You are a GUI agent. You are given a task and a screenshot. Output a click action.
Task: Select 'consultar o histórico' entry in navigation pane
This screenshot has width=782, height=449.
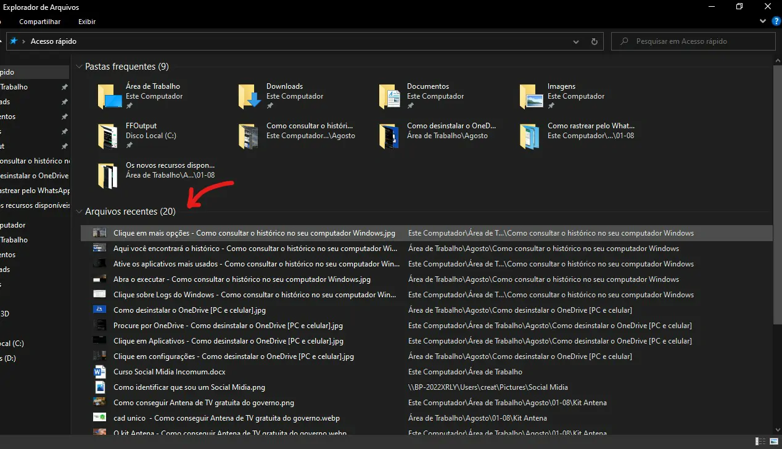click(35, 161)
